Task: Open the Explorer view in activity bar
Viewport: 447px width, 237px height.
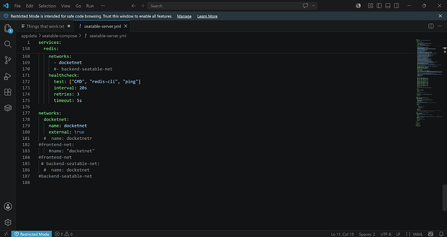Action: click(8, 28)
